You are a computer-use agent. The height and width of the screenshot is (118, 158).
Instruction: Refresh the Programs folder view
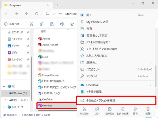37,14
